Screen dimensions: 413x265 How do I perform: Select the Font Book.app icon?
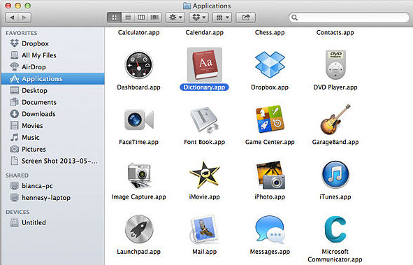pyautogui.click(x=205, y=120)
